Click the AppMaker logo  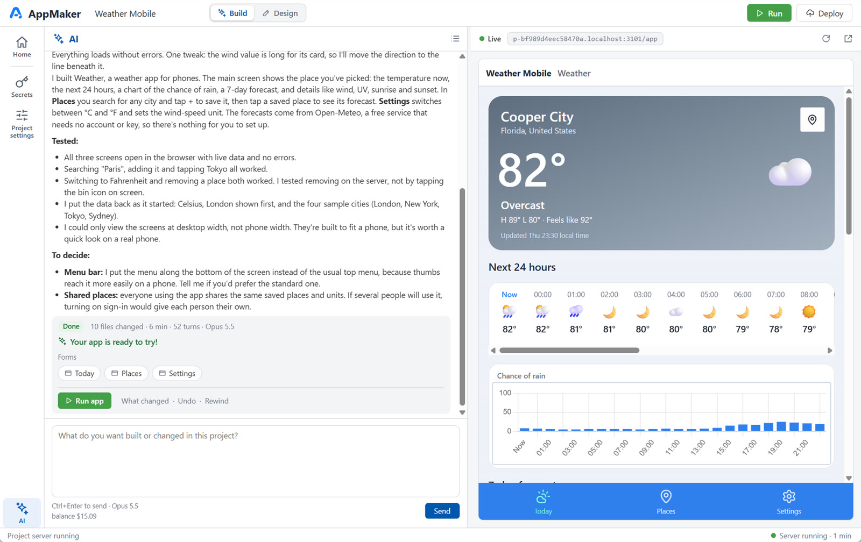pos(45,13)
